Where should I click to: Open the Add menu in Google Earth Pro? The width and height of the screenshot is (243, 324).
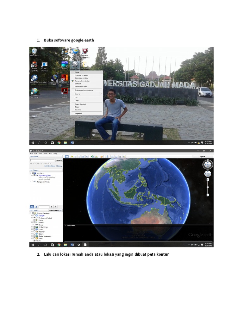pyautogui.click(x=50, y=153)
